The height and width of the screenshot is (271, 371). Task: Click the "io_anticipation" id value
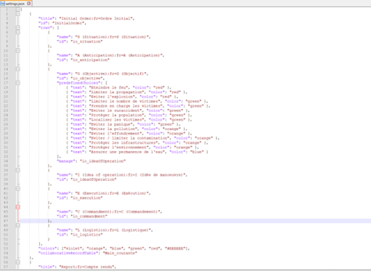(x=90, y=60)
